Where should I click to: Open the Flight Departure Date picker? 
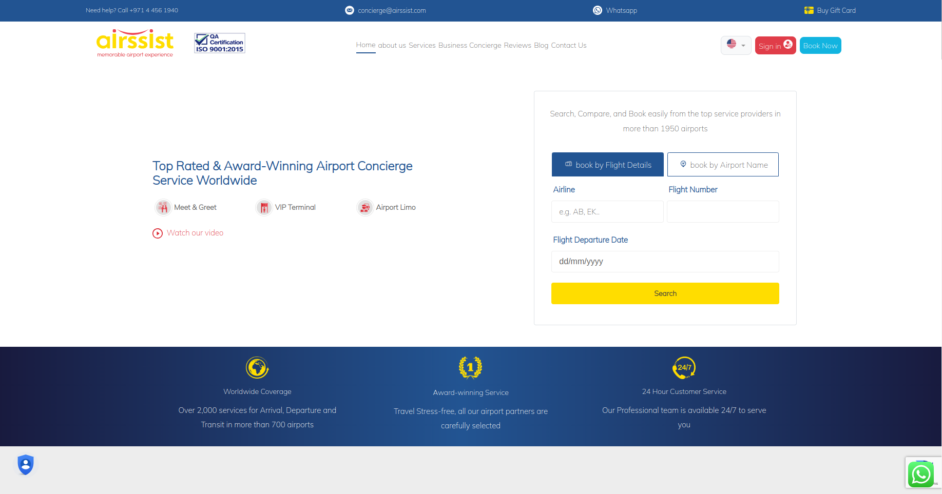coord(665,262)
